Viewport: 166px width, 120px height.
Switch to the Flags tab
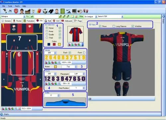78,21
